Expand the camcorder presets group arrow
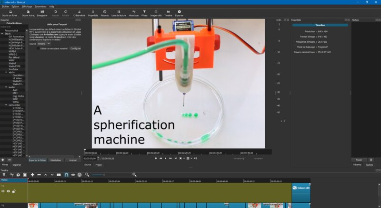The image size is (381, 208). tap(6, 104)
